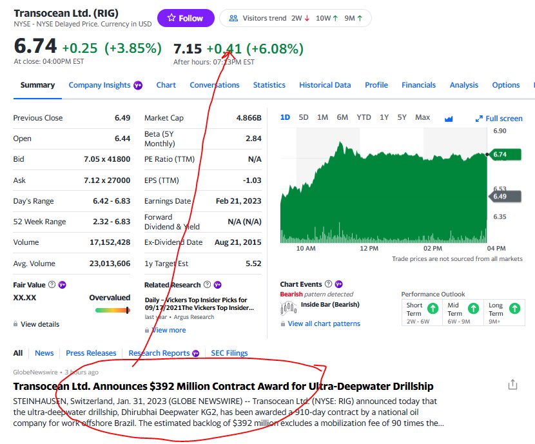Click the purple Follow button
Viewport: 535px width, 444px height.
point(186,18)
